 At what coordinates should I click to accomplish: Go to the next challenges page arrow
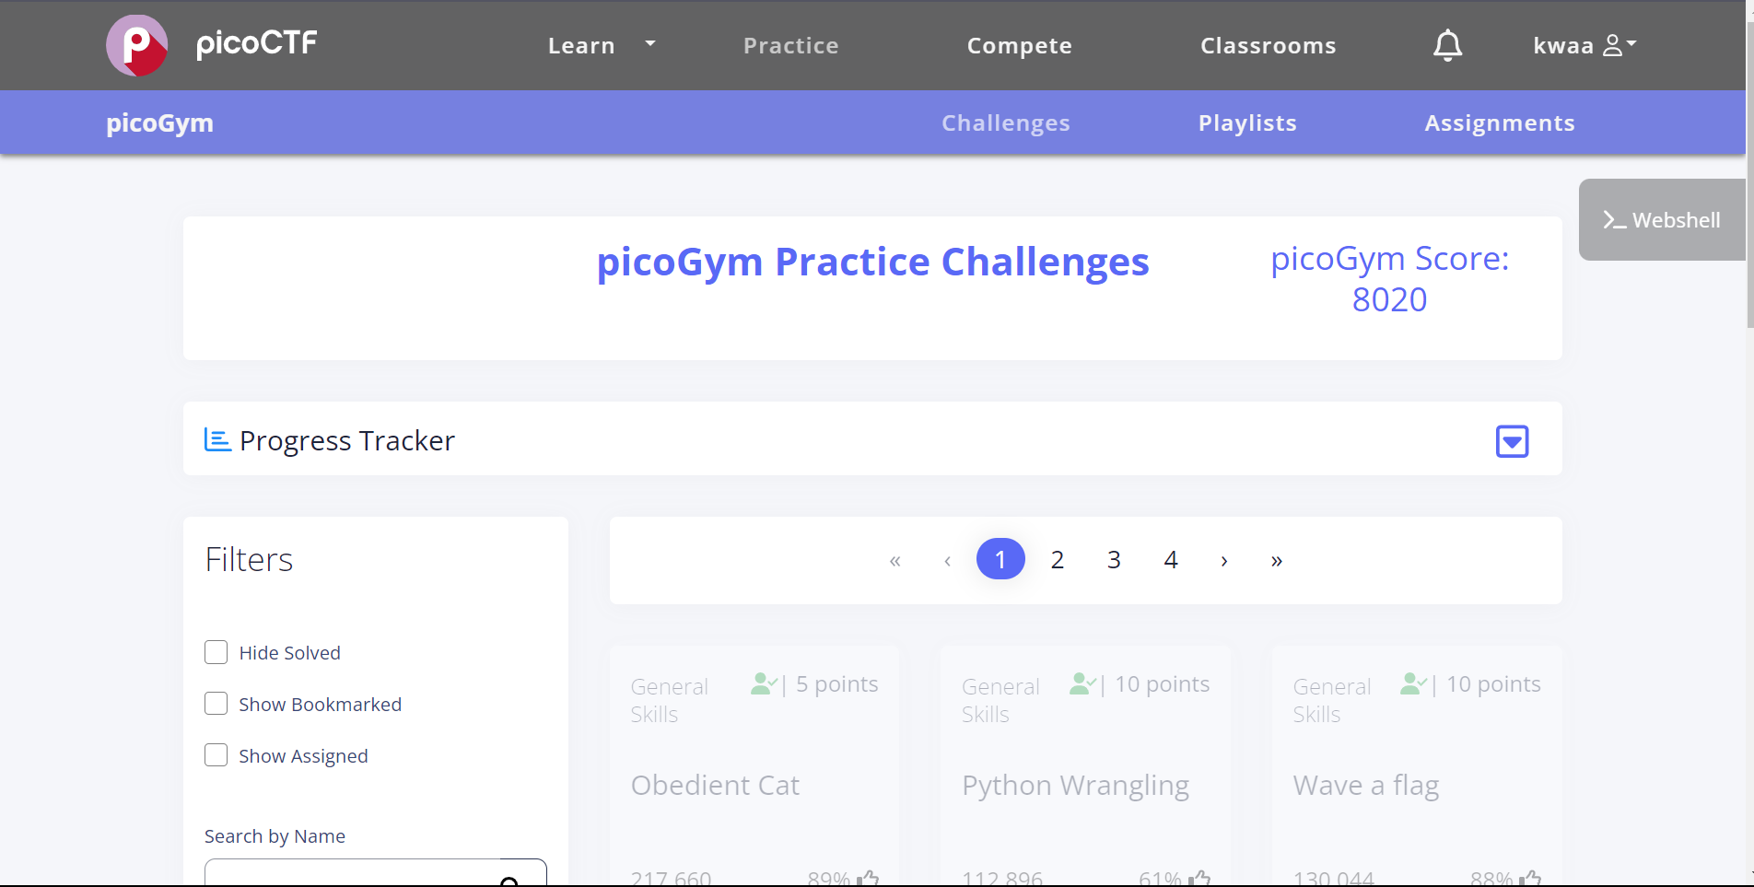[1223, 560]
